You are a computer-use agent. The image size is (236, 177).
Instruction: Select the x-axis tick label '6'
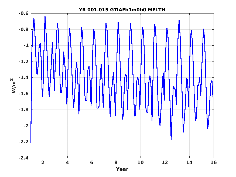pyautogui.click(x=92, y=162)
